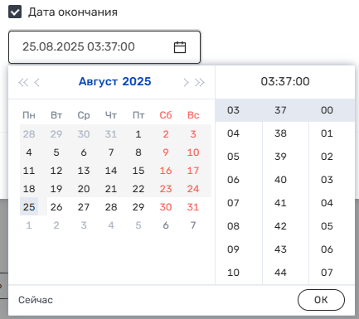
Task: Select minute 42 in the minutes column
Action: [x=280, y=226]
